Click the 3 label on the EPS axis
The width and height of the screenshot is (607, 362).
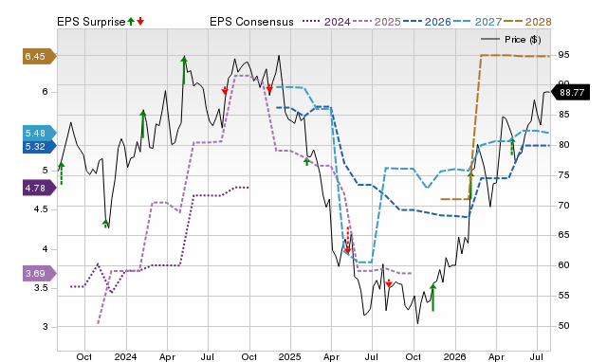pos(46,327)
